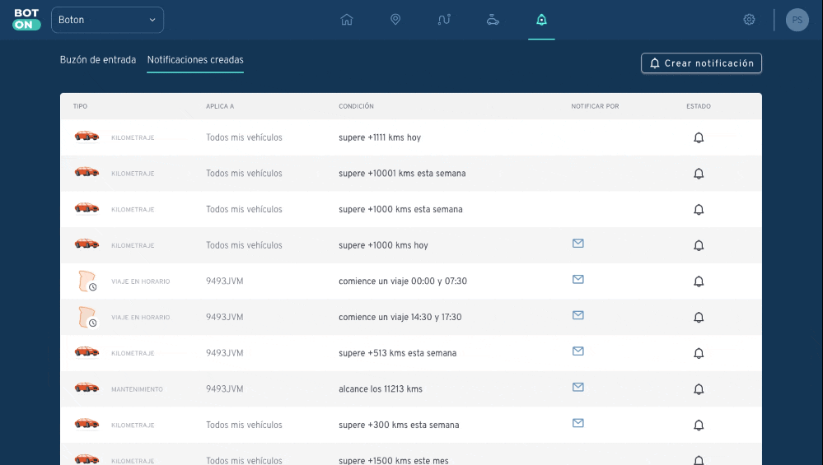823x465 pixels.
Task: Click email icon for viaje 14:30 y 17:30
Action: tap(578, 315)
